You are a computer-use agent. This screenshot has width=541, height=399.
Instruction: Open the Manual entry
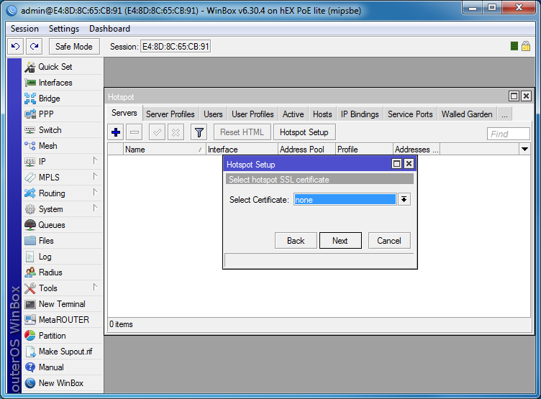tap(63, 367)
